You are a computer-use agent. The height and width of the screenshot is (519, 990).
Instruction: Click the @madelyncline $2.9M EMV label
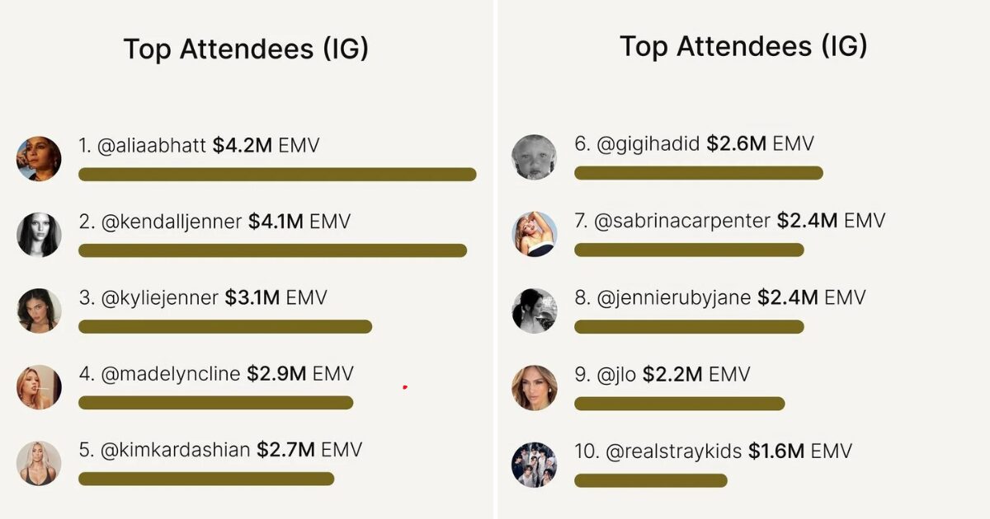(x=216, y=374)
